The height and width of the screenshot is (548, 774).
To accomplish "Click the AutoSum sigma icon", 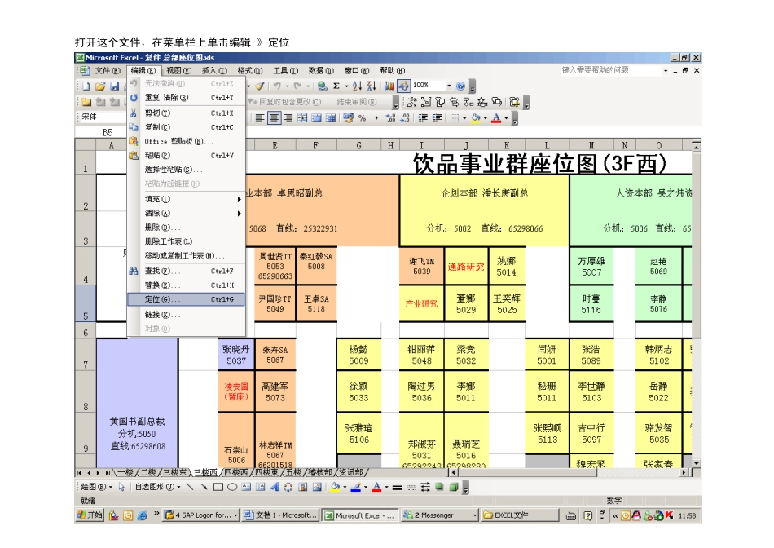I will (x=336, y=86).
